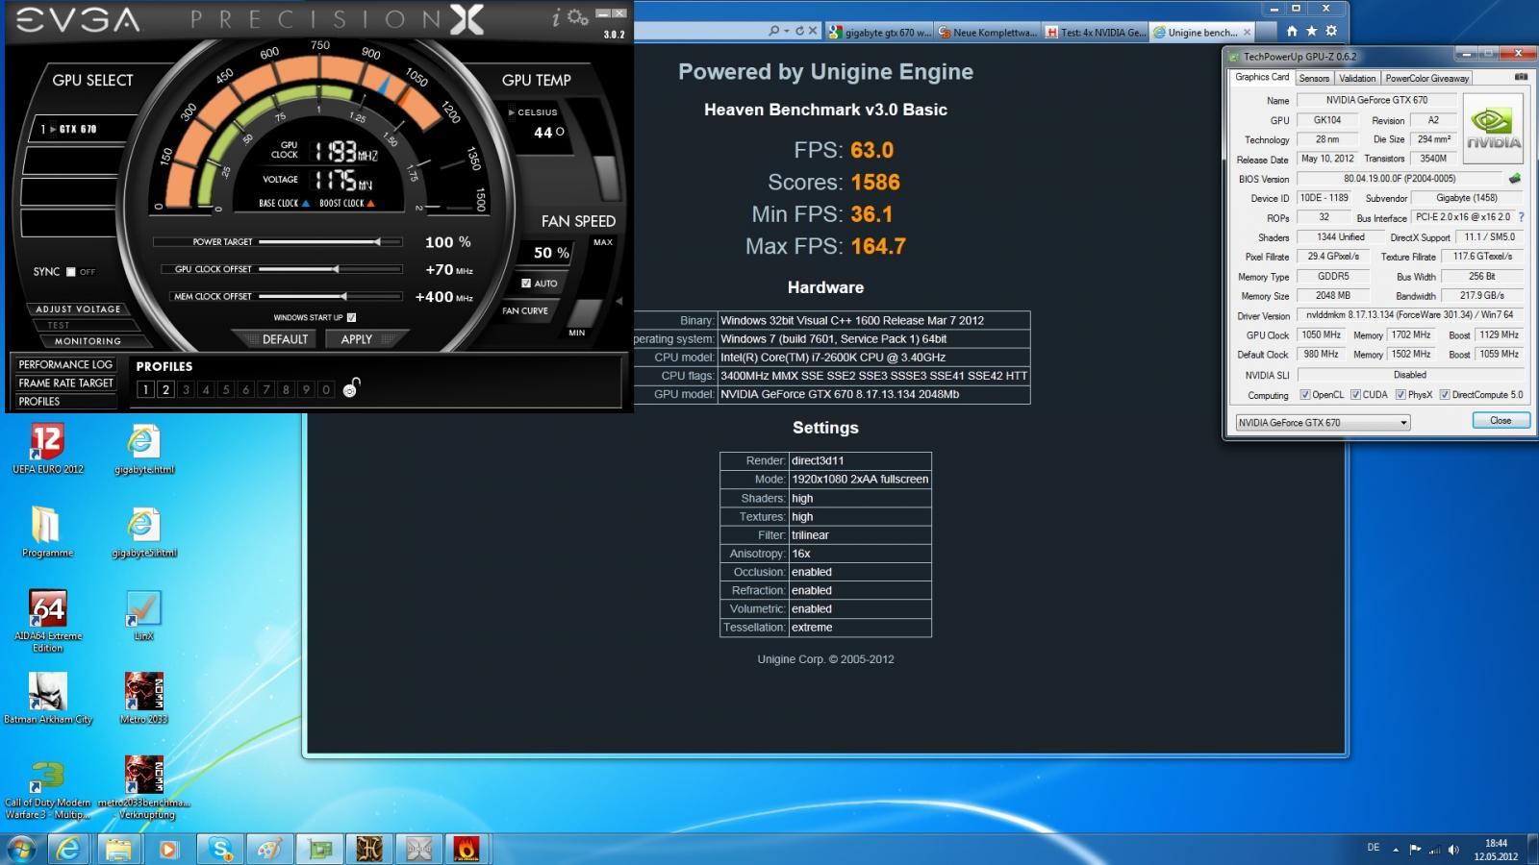Screen dimensions: 1539x865
Task: Click the profile lock icon in Precision X
Action: (x=351, y=387)
